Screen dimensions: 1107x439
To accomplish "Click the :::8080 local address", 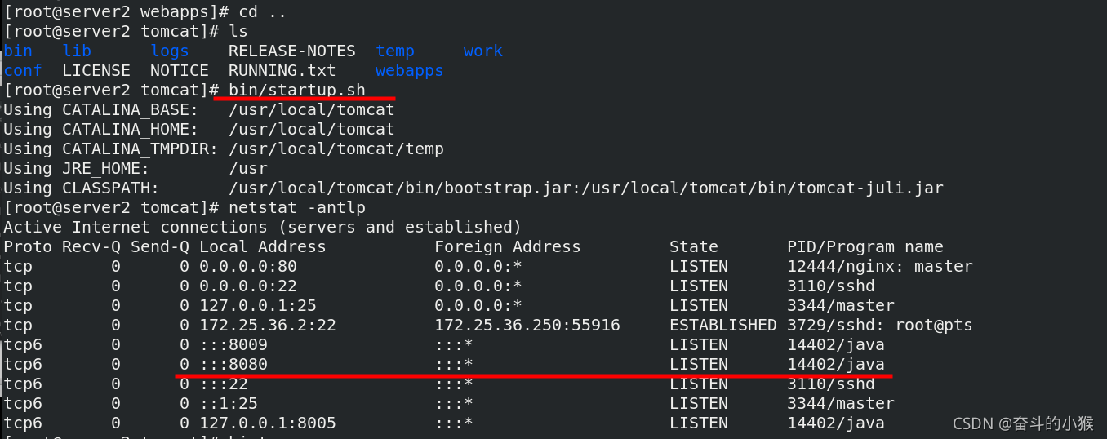I will [x=233, y=364].
